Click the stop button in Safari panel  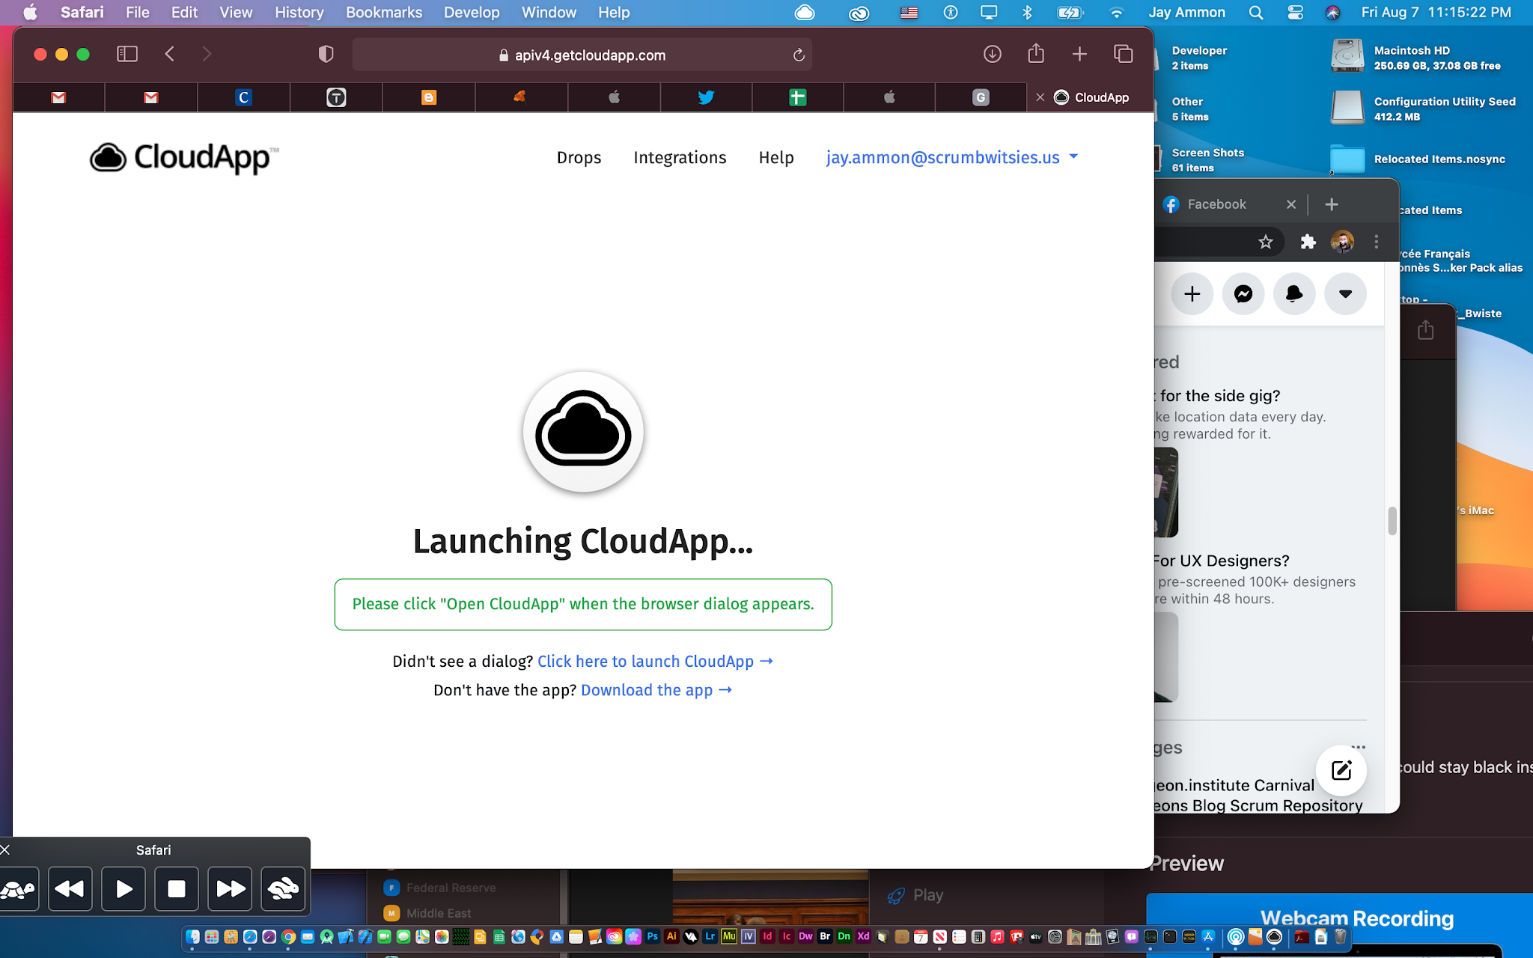click(x=177, y=889)
